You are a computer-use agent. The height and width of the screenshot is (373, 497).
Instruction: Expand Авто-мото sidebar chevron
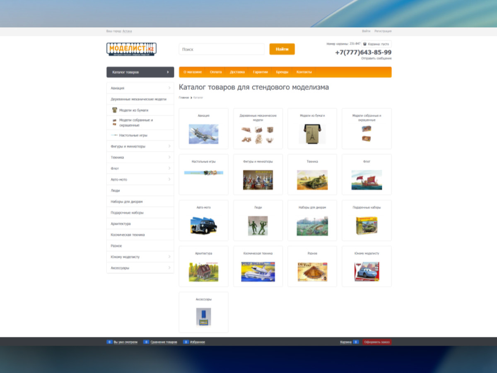[169, 179]
